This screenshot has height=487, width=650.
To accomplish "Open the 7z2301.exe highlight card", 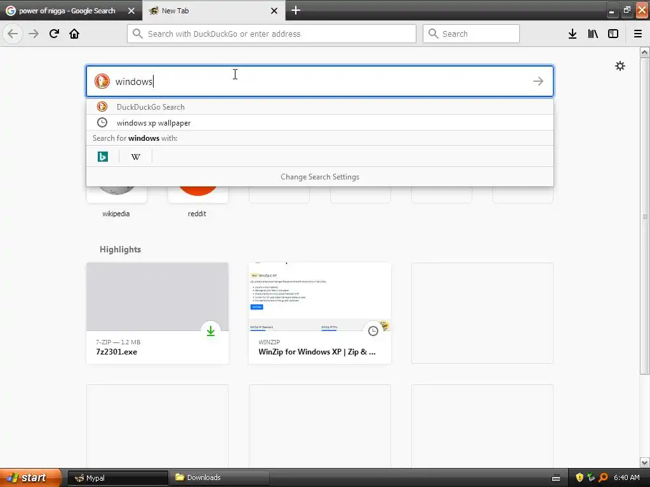I will tap(157, 313).
